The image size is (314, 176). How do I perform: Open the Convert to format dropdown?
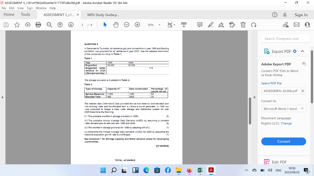[284, 108]
